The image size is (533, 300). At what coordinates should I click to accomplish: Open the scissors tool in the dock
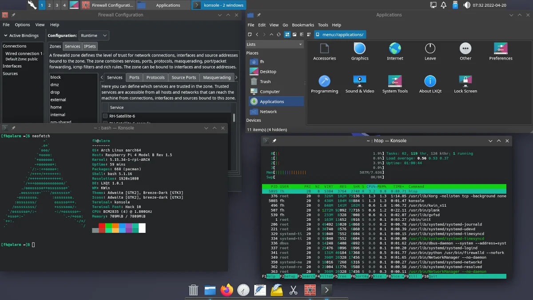coord(293,290)
